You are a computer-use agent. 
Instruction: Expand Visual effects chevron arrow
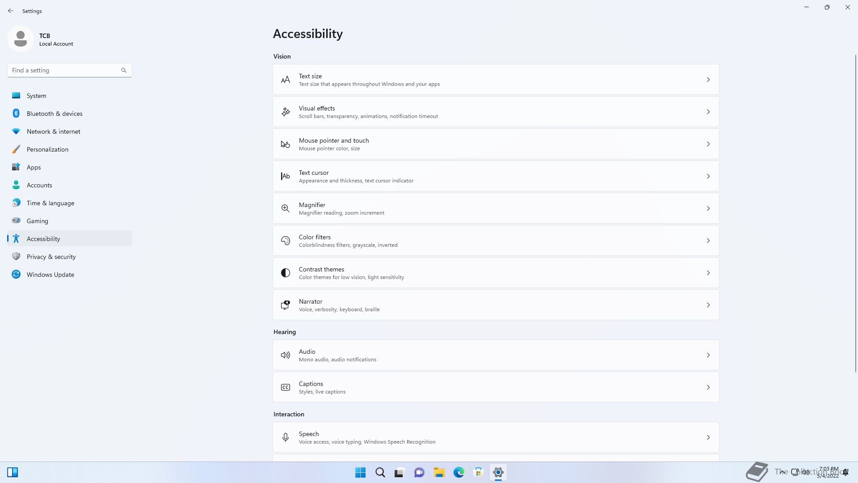pos(708,112)
